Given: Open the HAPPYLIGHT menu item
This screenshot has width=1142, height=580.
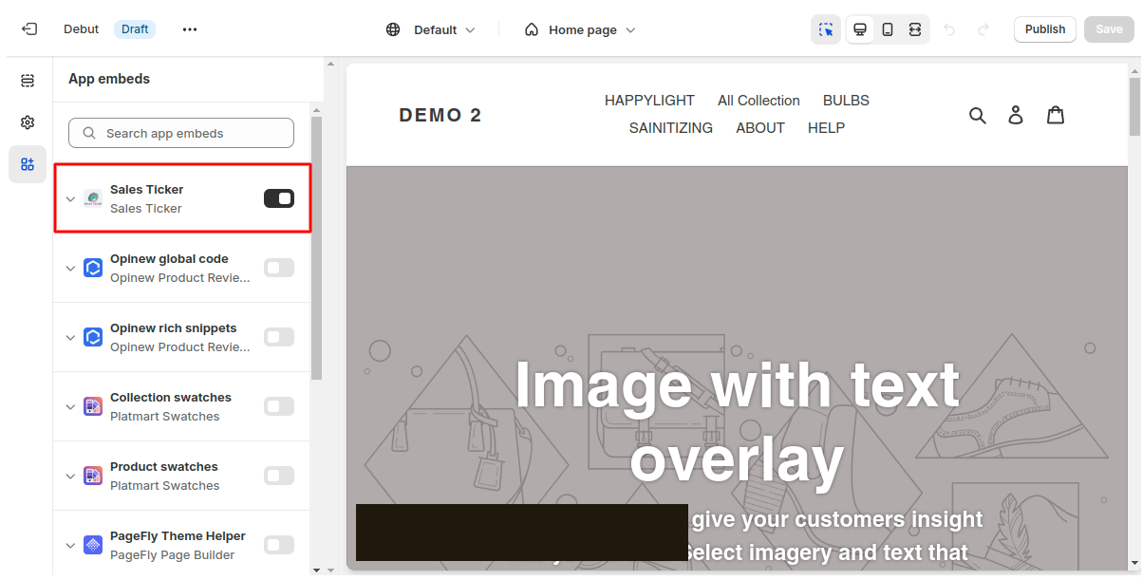Looking at the screenshot, I should tap(649, 101).
